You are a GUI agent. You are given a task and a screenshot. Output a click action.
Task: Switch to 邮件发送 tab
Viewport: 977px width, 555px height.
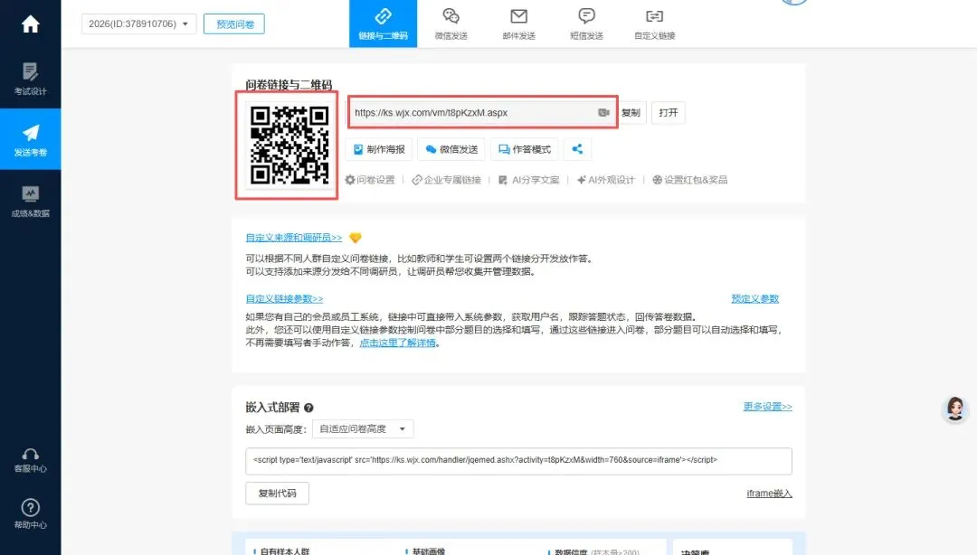coord(518,24)
